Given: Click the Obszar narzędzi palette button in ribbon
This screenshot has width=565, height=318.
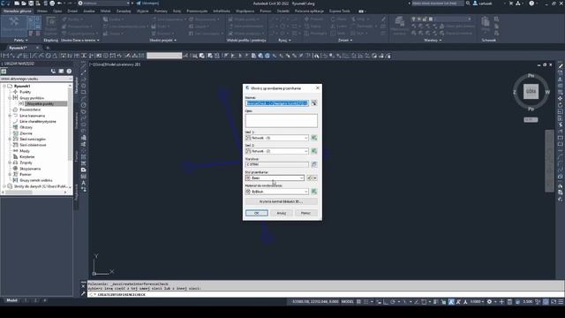Looking at the screenshot, I should pyautogui.click(x=14, y=26).
